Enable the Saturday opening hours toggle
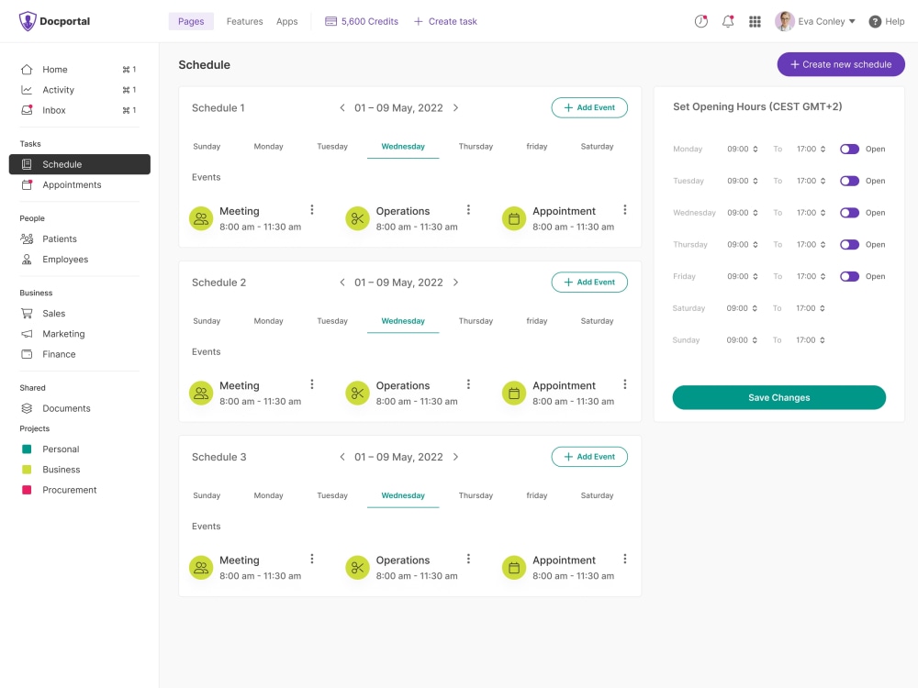 849,308
